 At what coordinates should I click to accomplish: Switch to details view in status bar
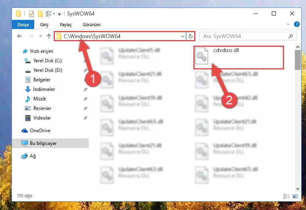point(286,196)
